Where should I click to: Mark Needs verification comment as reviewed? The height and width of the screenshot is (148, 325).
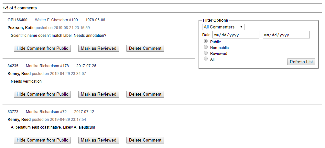[x=98, y=94]
